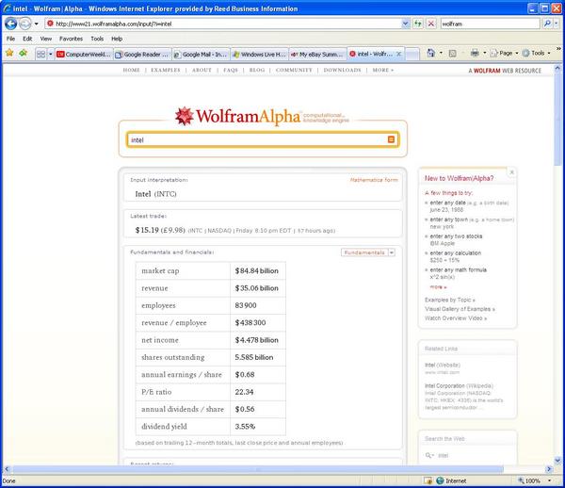Click ABOUT in the Wolfram navigation
Viewport: 565px width, 488px height.
coord(202,70)
